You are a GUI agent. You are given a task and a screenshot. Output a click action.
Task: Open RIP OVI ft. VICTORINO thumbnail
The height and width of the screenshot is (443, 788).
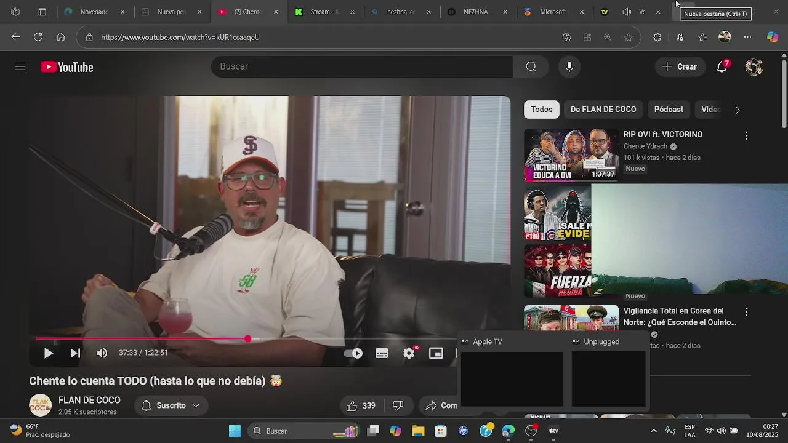(x=571, y=155)
